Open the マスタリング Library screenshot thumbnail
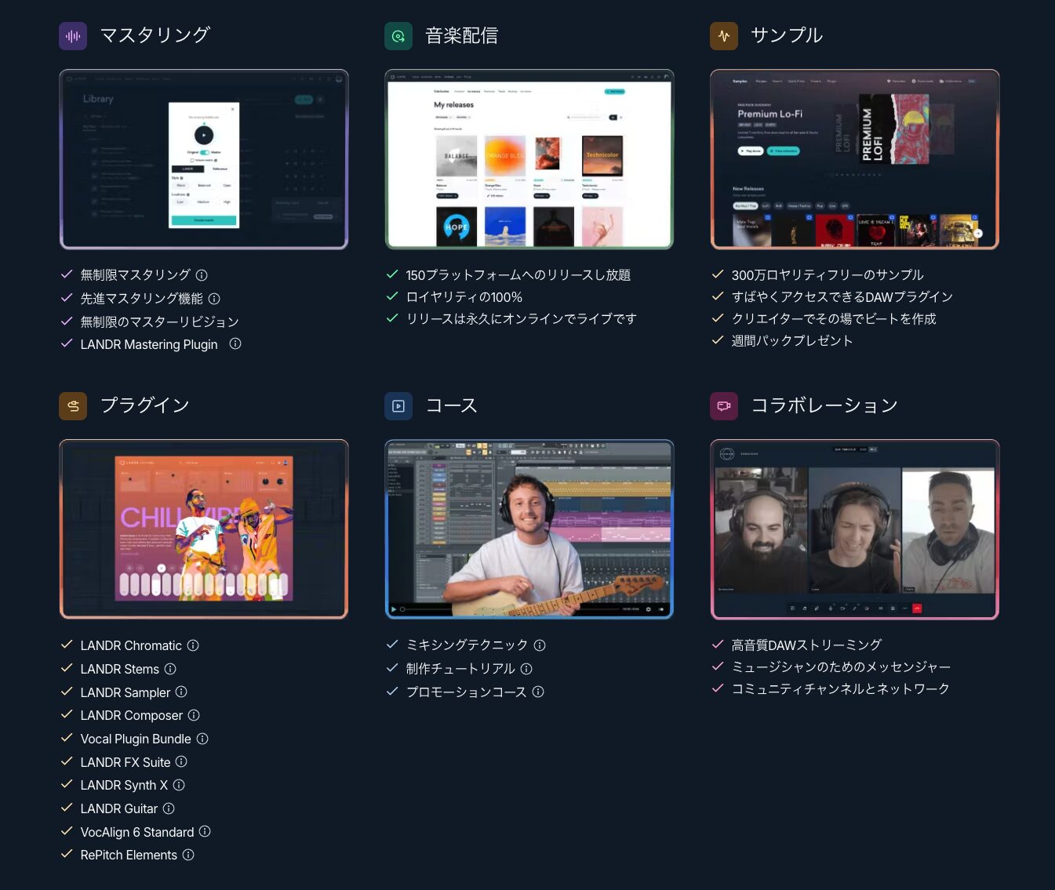This screenshot has width=1055, height=890. point(204,159)
